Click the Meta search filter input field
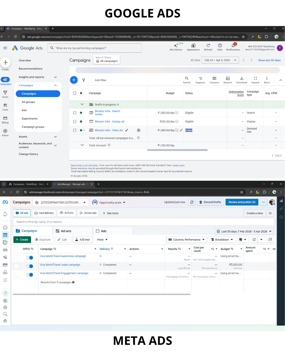Viewport: 285px width, 357px height. (142, 222)
